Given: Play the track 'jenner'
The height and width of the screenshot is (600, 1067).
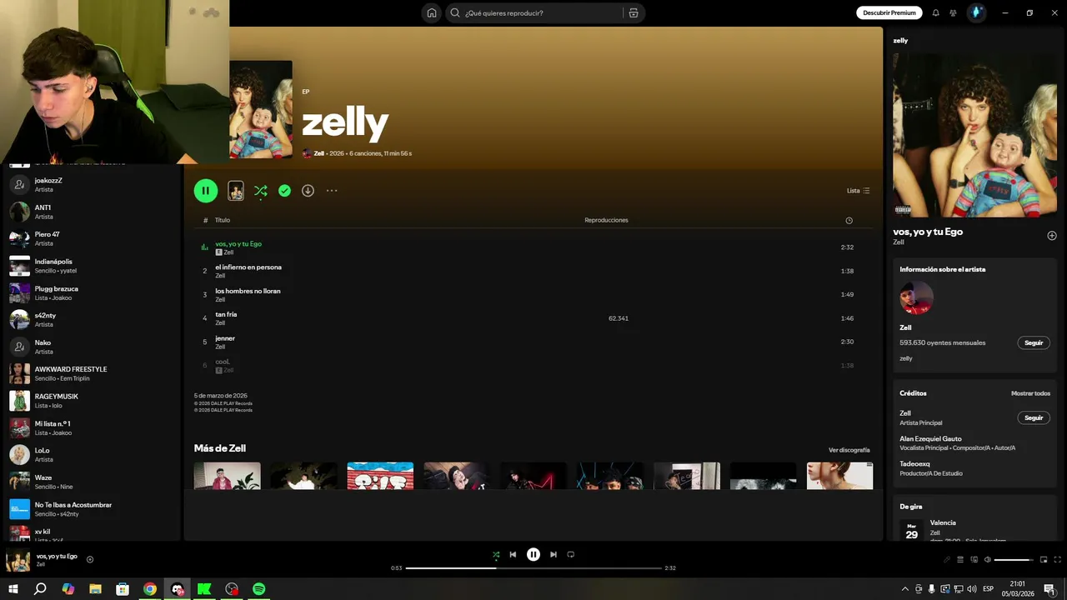Looking at the screenshot, I should click(x=533, y=342).
